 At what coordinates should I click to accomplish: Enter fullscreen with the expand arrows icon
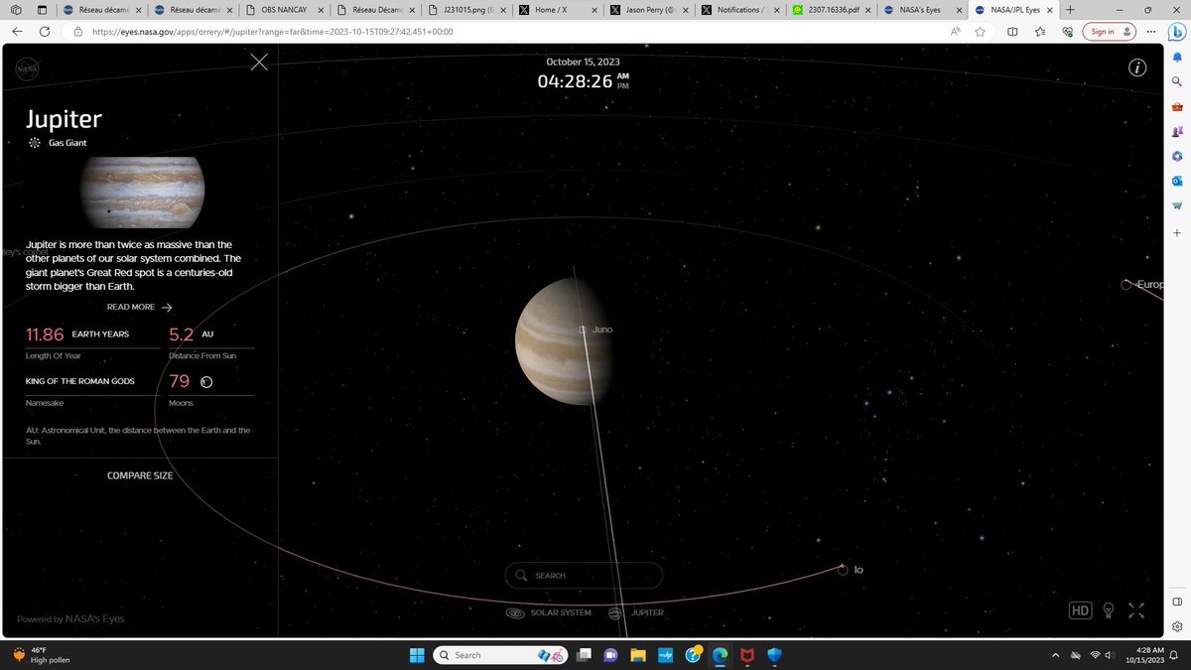click(1137, 610)
